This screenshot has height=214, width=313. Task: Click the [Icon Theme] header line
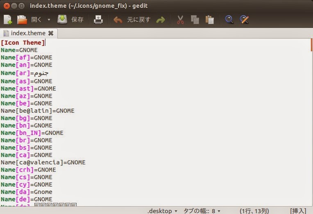[x=23, y=43]
